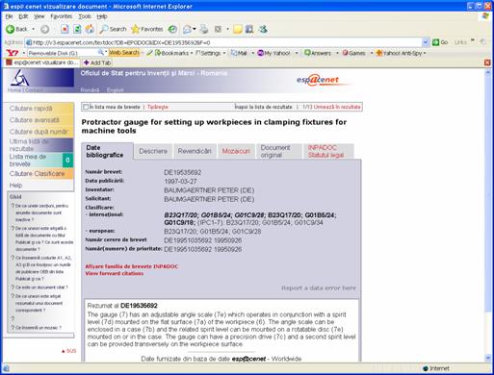Viewport: 494px width, 375px height.
Task: Click the My Yahoo! toolbar button
Action: [274, 53]
